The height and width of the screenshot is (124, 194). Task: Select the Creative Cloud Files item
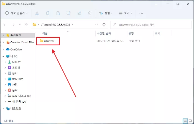(x=22, y=42)
